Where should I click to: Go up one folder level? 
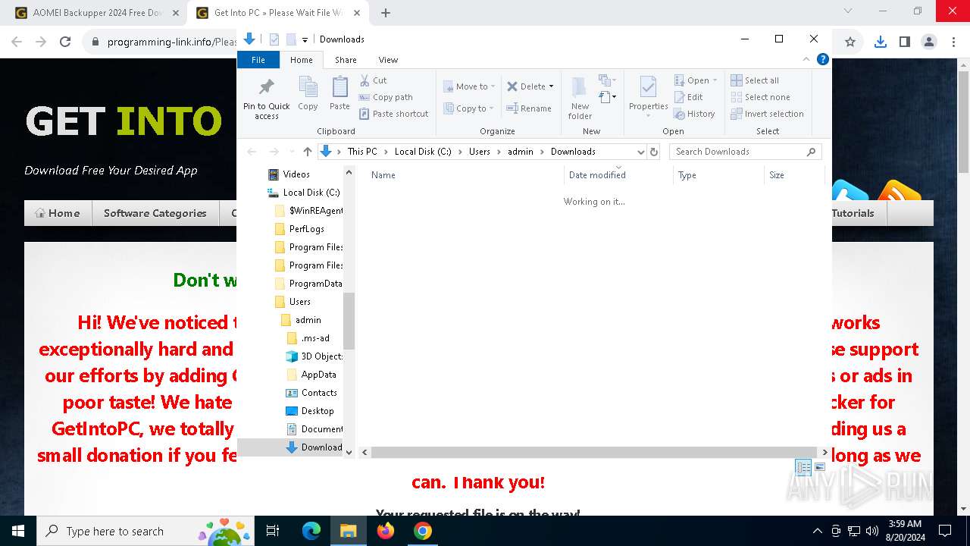pyautogui.click(x=307, y=152)
